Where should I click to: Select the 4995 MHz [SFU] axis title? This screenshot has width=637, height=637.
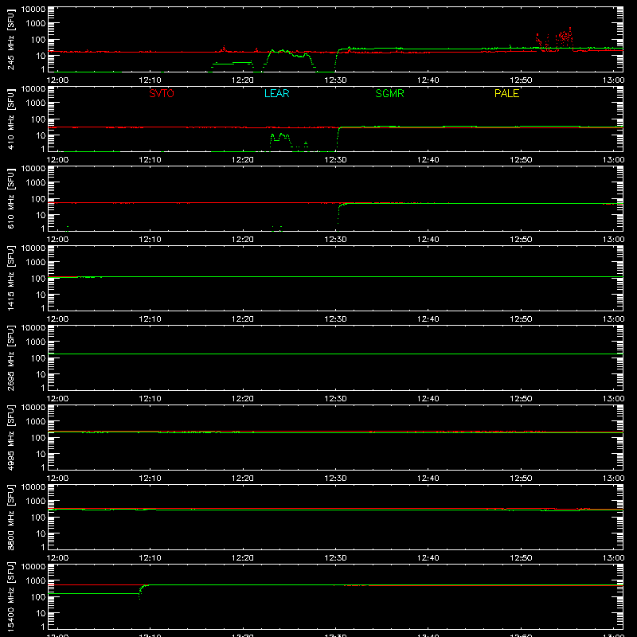11,437
